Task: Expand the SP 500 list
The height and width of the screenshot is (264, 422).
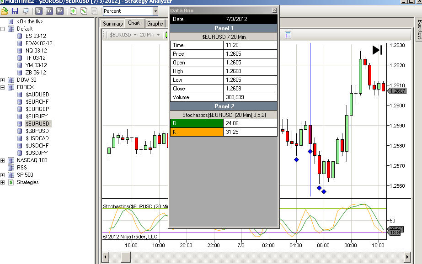Action: click(3, 175)
